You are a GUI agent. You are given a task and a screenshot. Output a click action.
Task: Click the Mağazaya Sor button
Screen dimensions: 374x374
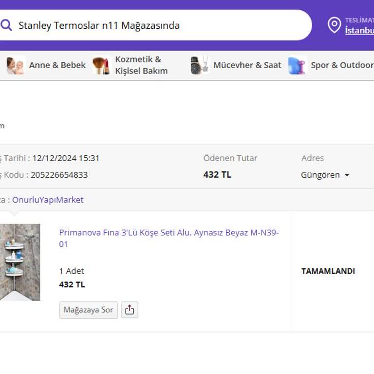point(88,310)
